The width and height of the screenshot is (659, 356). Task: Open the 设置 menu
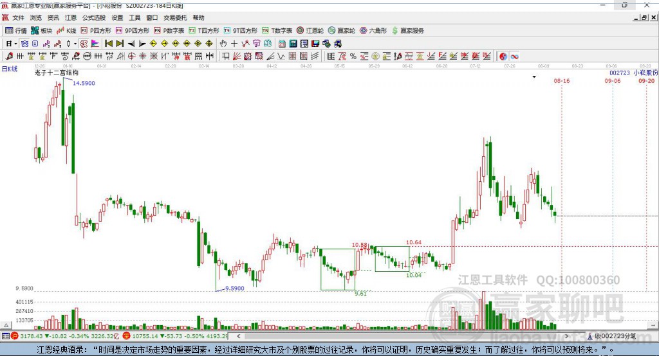[117, 17]
